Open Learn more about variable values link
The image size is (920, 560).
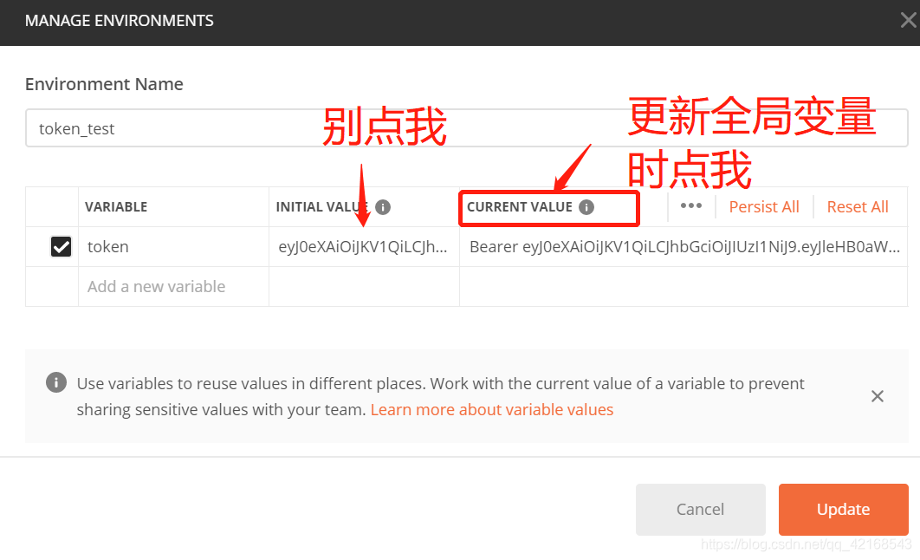(x=492, y=410)
